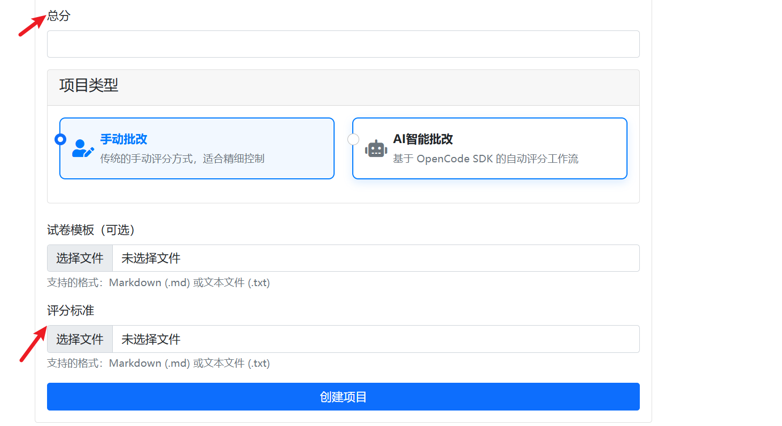782x426 pixels.
Task: Click the 手动批改 card title
Action: click(123, 139)
